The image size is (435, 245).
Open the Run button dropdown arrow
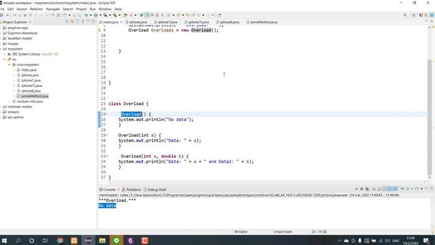[100, 15]
